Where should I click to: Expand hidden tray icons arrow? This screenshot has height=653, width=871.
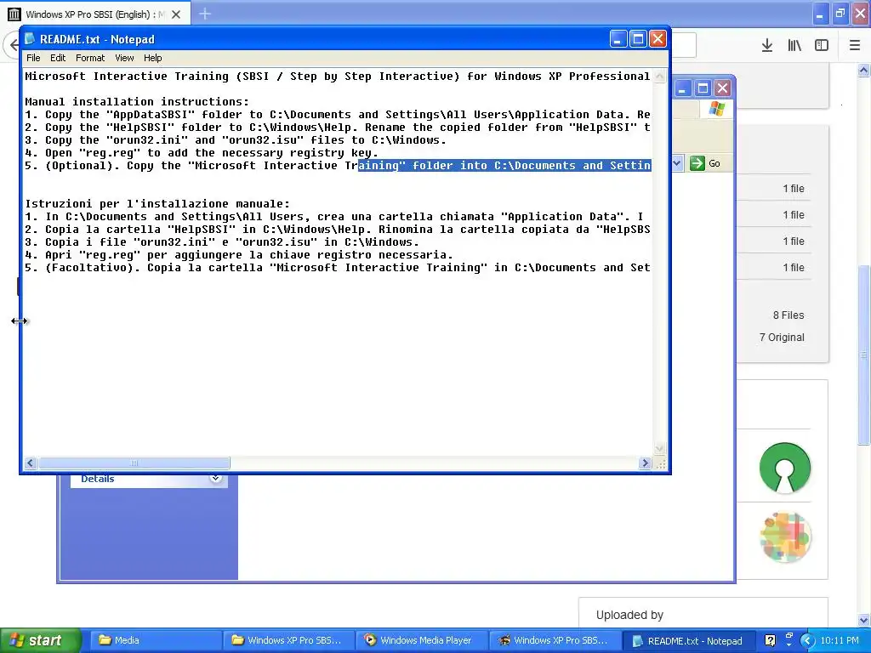[x=808, y=641]
